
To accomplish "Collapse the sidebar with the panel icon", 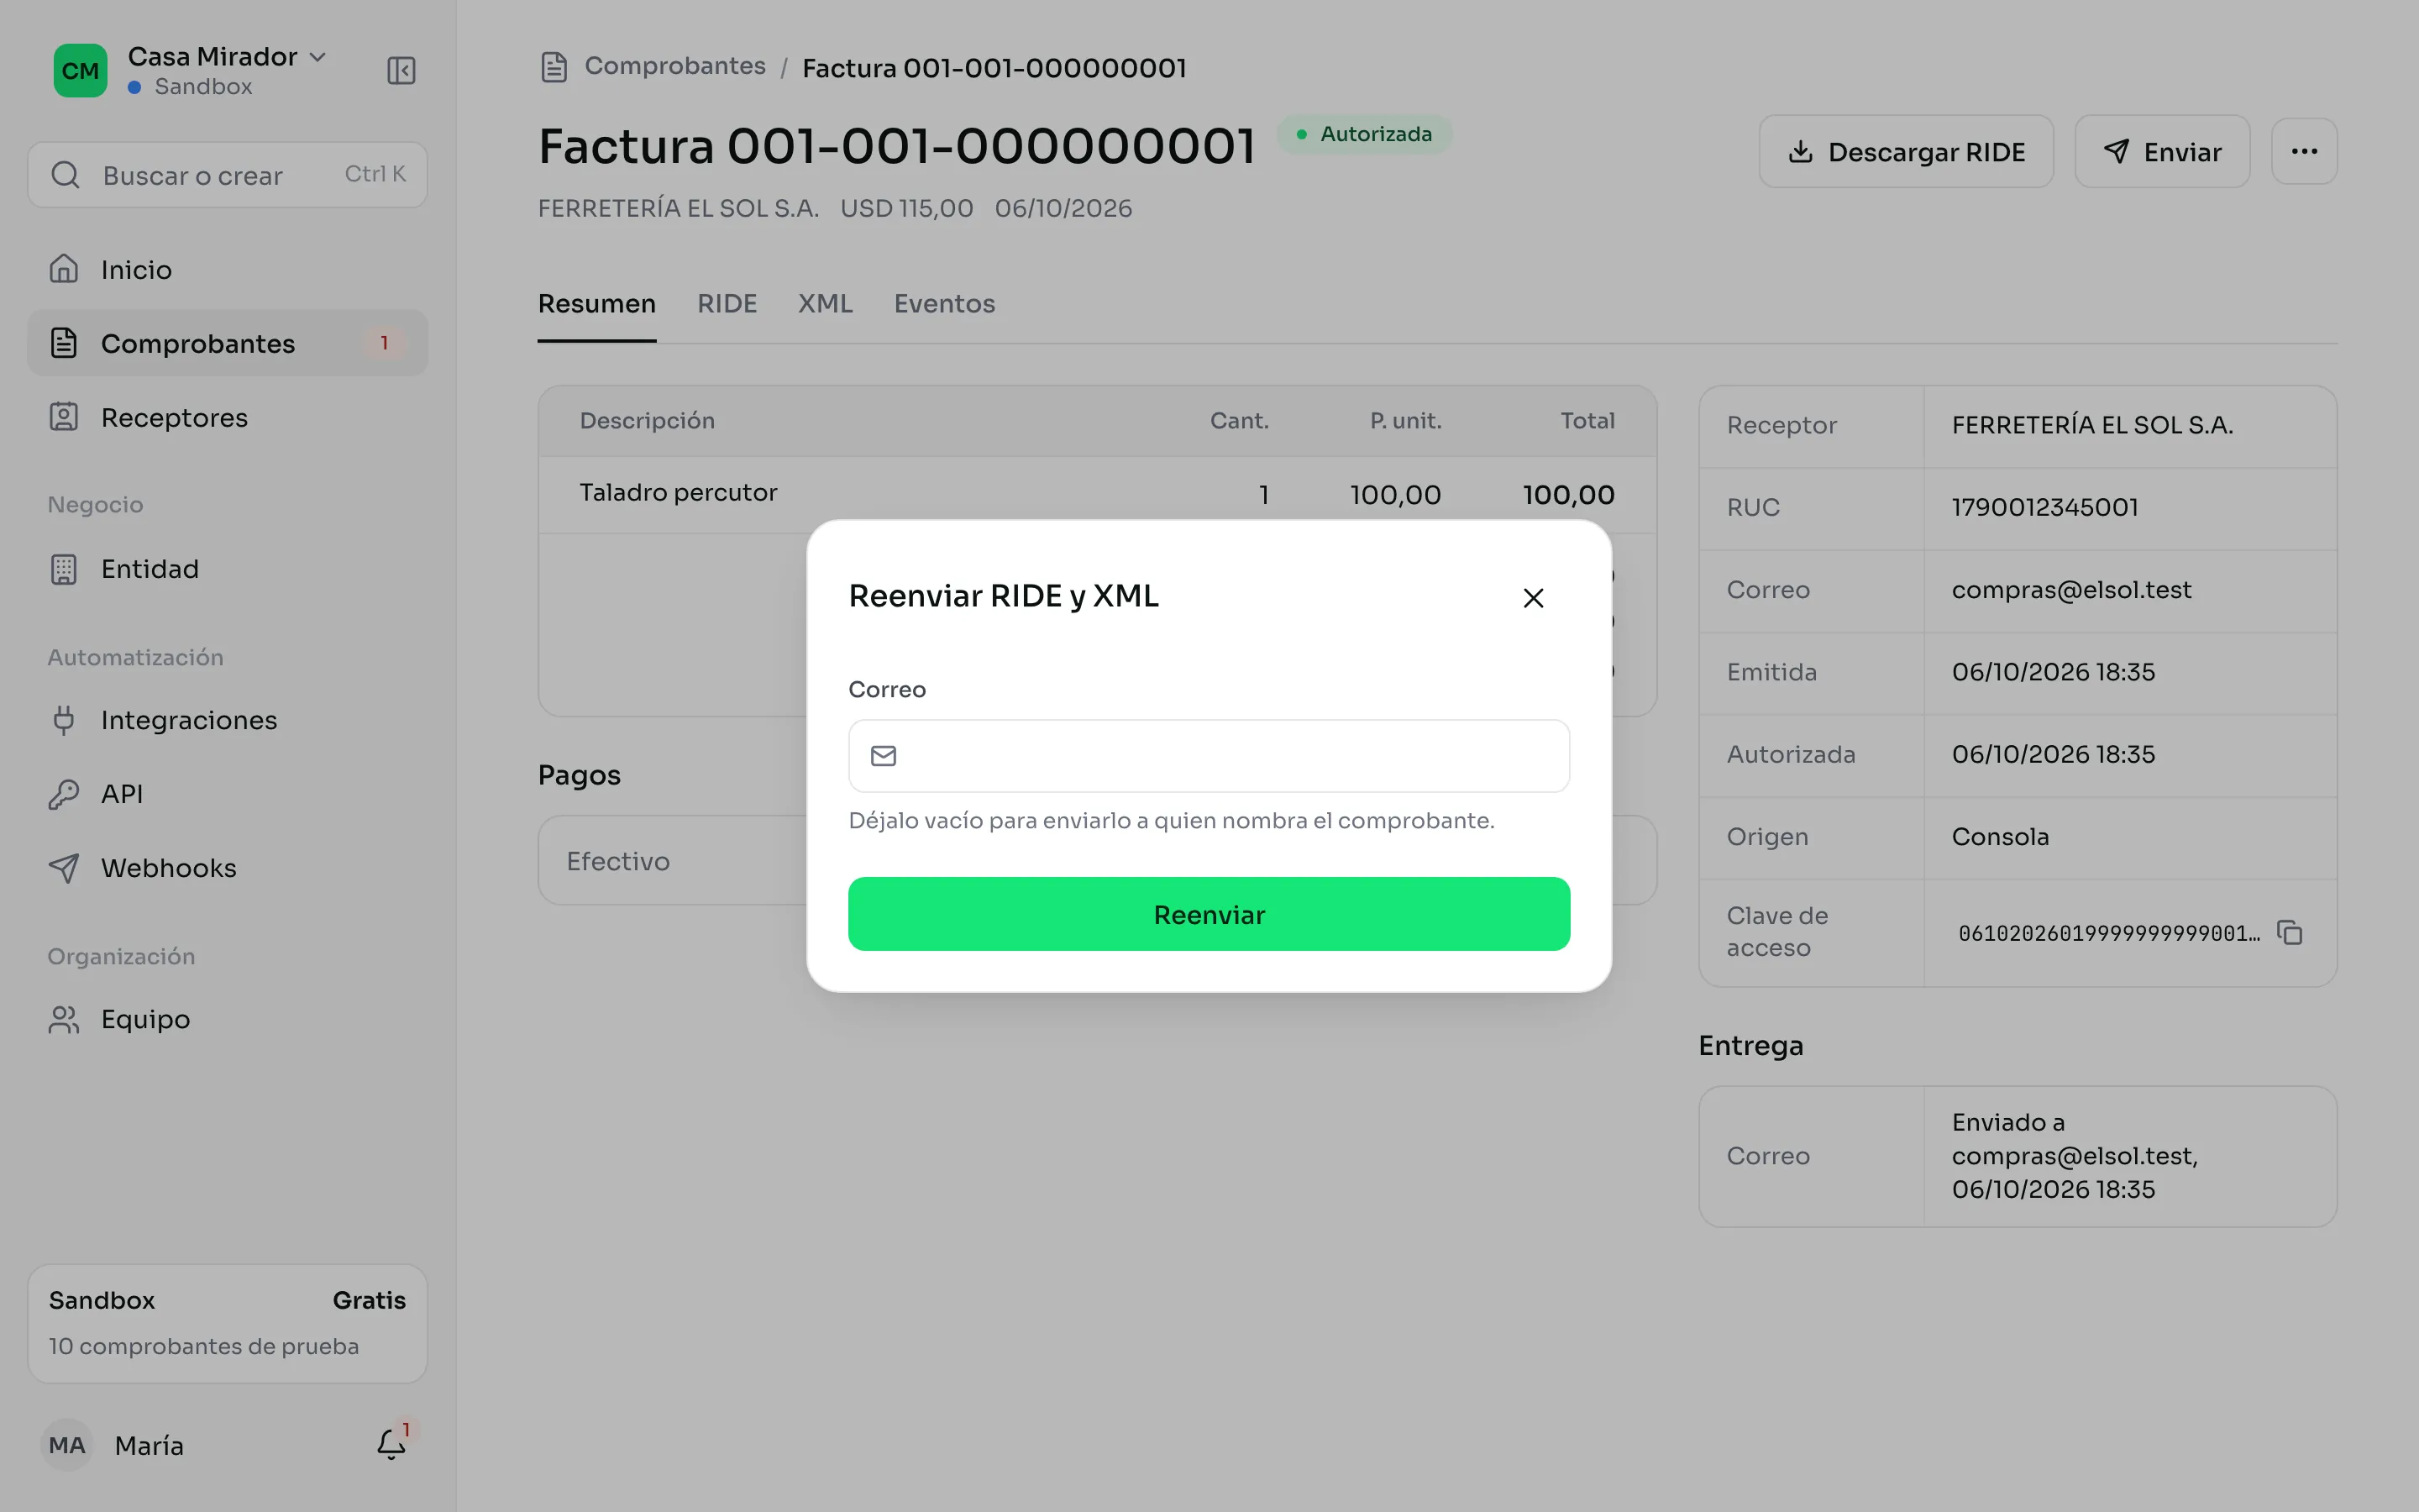I will click(401, 70).
